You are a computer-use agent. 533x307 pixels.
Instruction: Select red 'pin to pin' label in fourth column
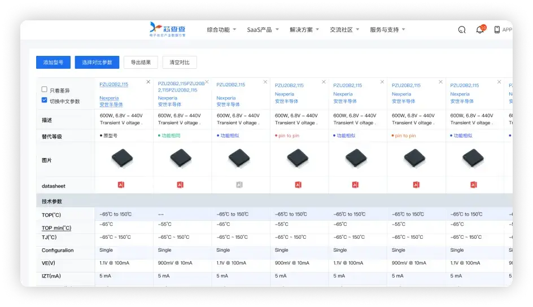click(x=287, y=135)
